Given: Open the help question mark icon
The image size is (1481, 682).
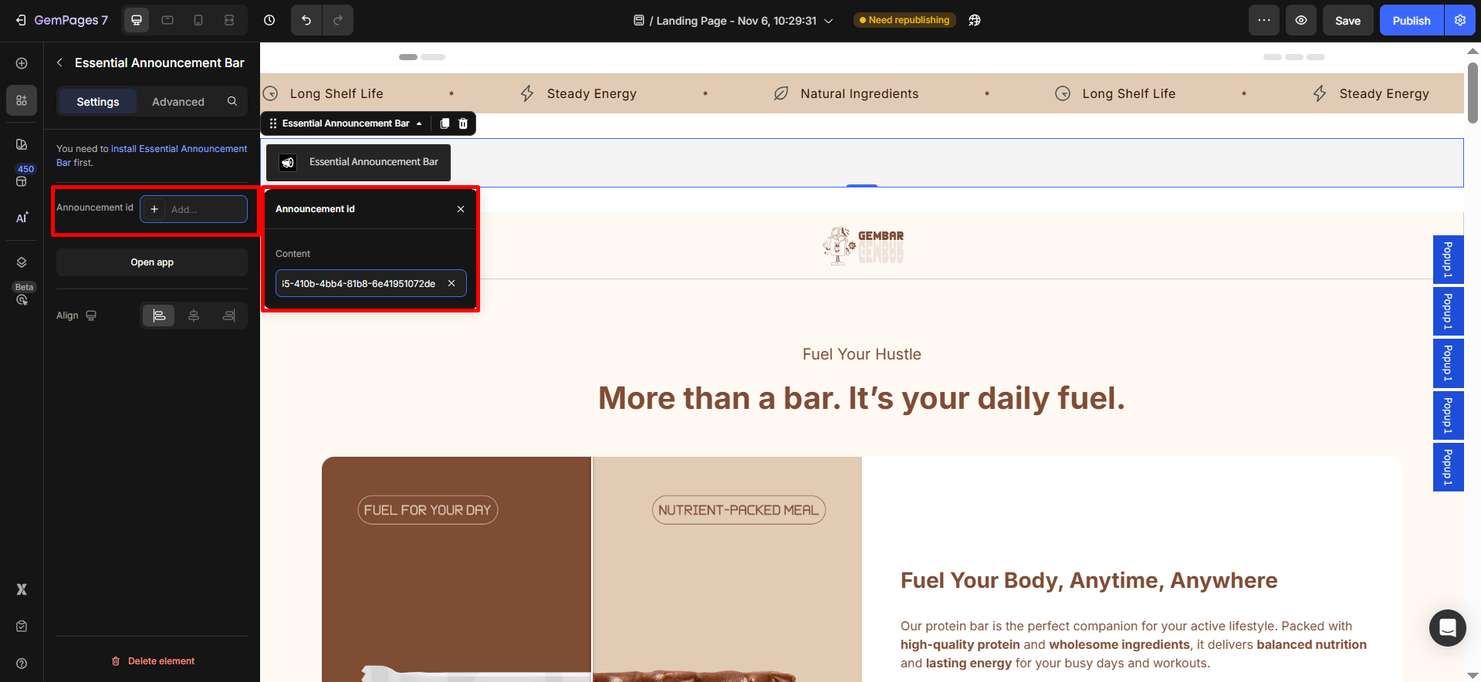Looking at the screenshot, I should click(22, 663).
